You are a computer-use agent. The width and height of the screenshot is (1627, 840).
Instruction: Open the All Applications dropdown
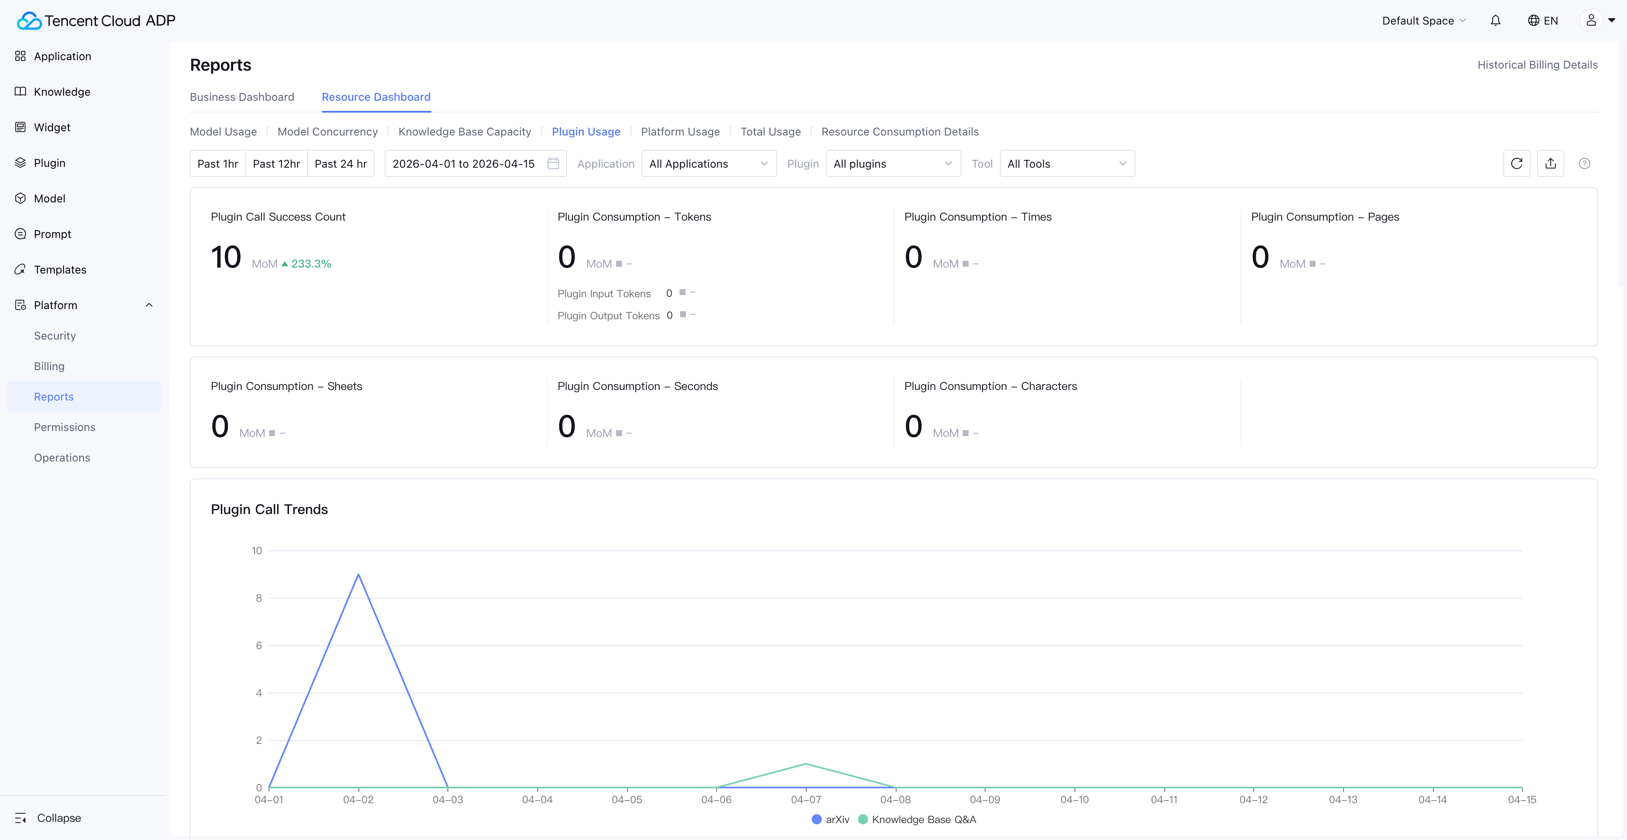click(x=708, y=163)
